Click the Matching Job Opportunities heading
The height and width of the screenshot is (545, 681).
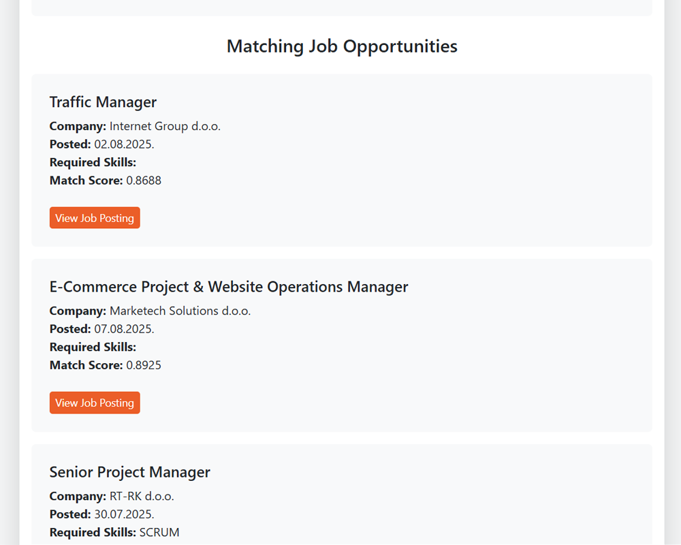tap(342, 46)
